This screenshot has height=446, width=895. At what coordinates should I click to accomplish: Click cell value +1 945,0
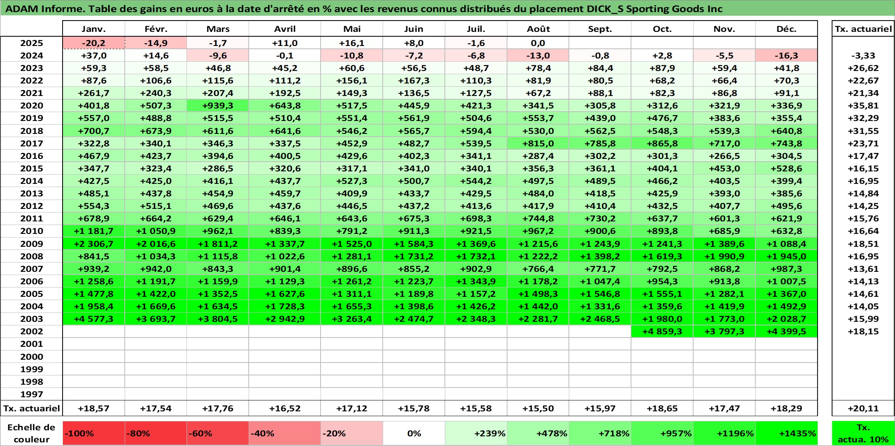[x=786, y=256]
